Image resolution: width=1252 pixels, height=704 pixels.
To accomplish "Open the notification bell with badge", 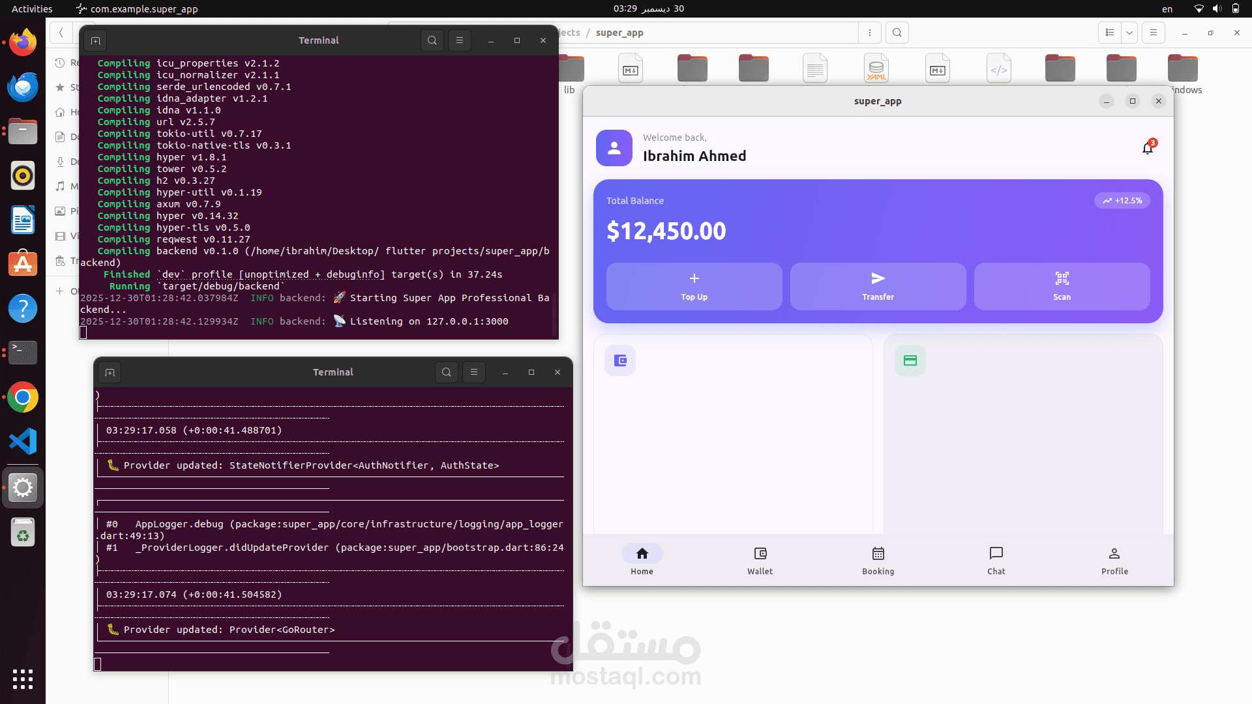I will pos(1148,149).
